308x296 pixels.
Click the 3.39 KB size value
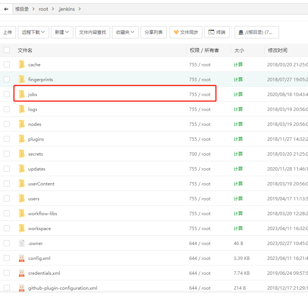[x=242, y=258]
